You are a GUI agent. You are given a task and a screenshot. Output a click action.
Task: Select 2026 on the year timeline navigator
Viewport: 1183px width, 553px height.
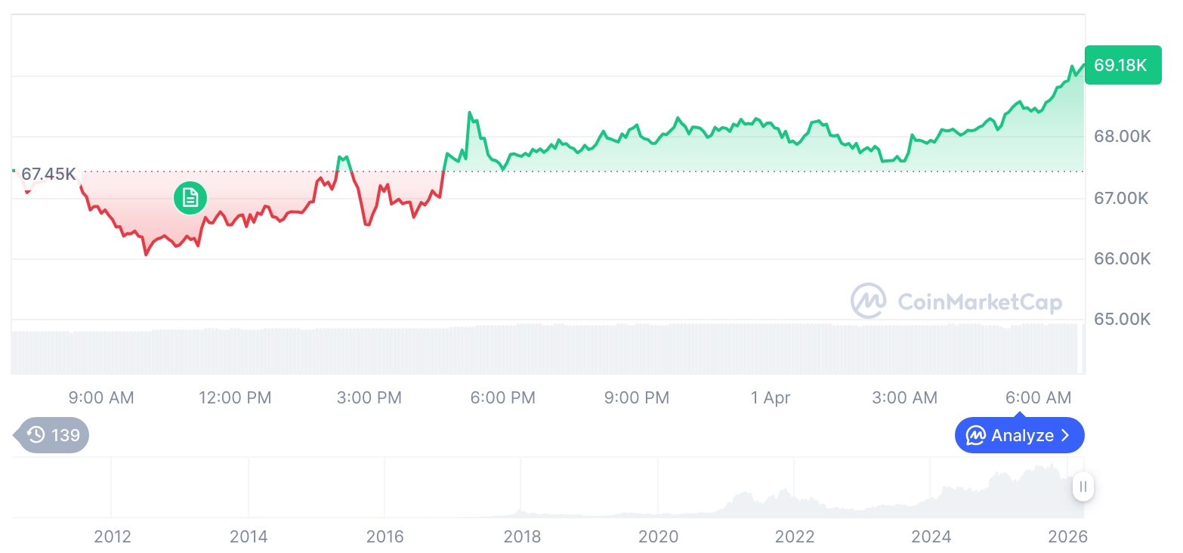(x=1068, y=537)
